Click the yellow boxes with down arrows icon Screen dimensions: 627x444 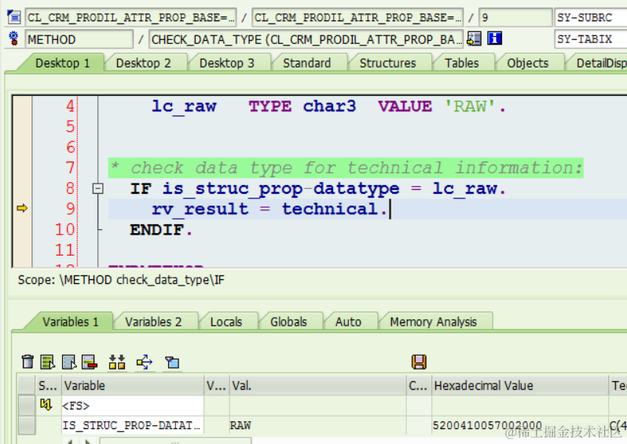(x=117, y=362)
